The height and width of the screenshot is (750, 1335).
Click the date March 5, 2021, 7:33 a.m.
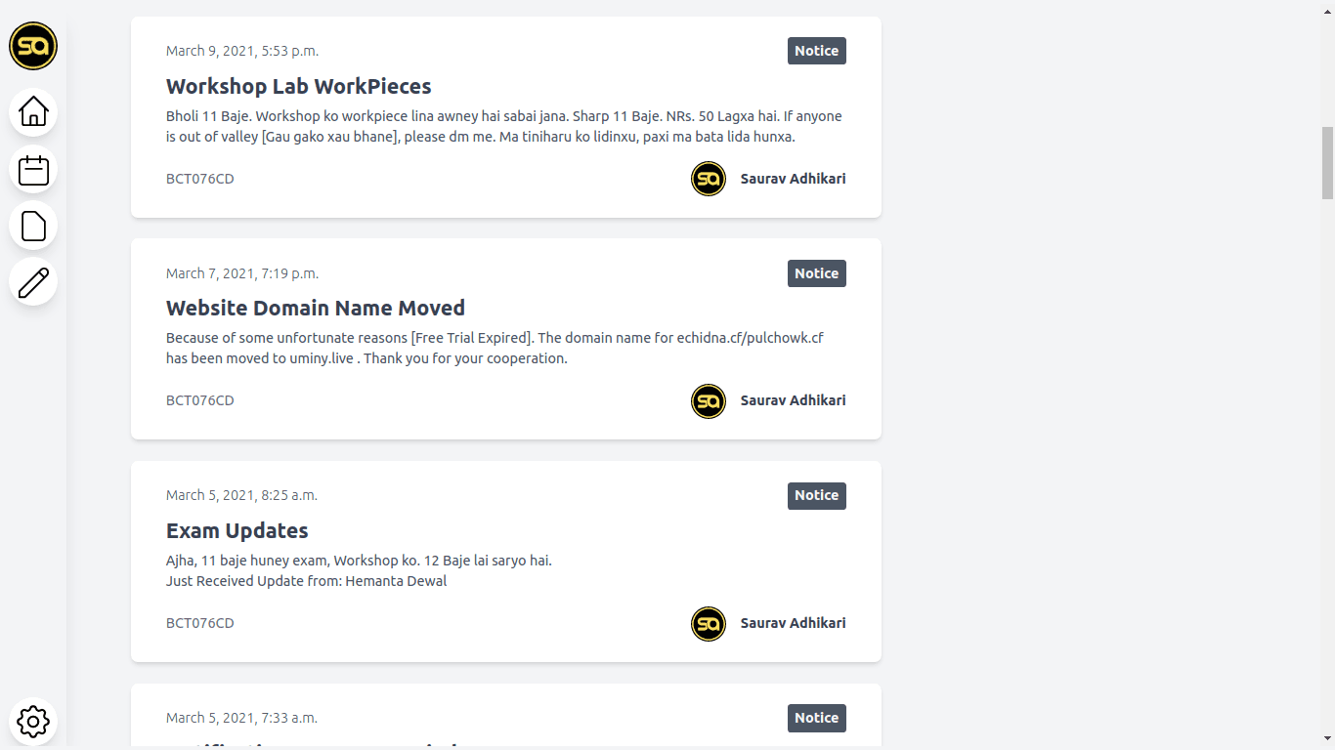click(242, 718)
